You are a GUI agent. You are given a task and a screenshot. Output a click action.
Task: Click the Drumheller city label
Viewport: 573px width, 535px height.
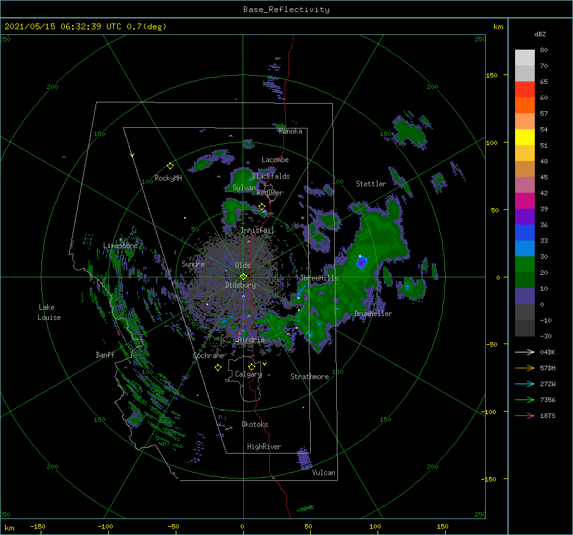[373, 314]
